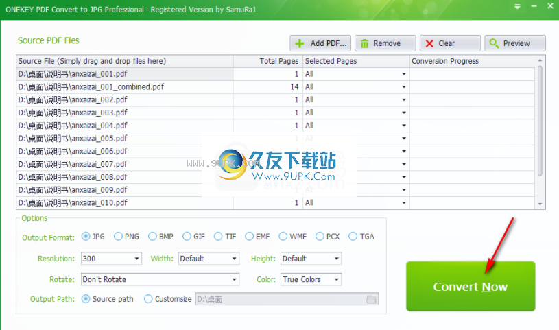The height and width of the screenshot is (330, 559).
Task: Browse output folder icon in path field
Action: (x=371, y=299)
